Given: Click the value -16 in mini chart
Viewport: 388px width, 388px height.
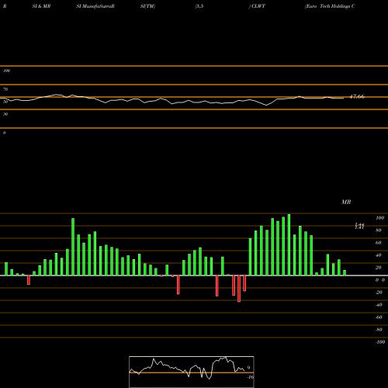Looking at the screenshot, I should click(251, 377).
